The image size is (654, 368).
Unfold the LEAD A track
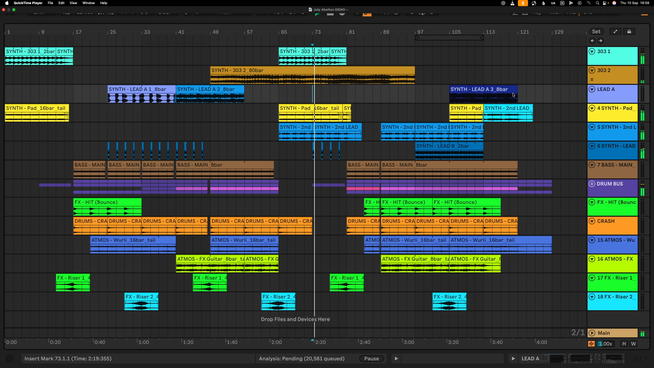tap(592, 89)
